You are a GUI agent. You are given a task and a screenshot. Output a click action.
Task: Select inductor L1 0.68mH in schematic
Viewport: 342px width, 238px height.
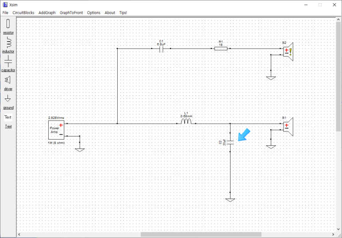click(186, 121)
